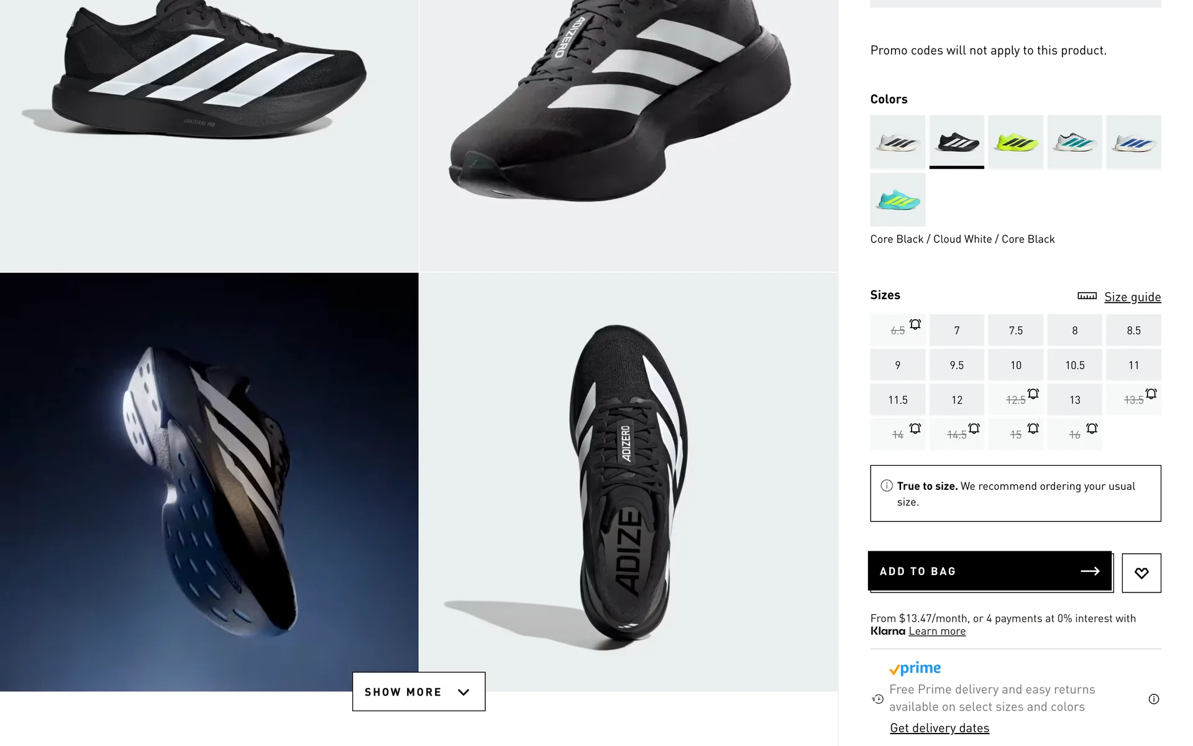This screenshot has width=1193, height=746.
Task: Open the Size guide link
Action: point(1132,297)
